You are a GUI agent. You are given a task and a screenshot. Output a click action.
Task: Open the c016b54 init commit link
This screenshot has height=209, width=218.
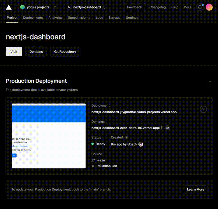tap(107, 166)
